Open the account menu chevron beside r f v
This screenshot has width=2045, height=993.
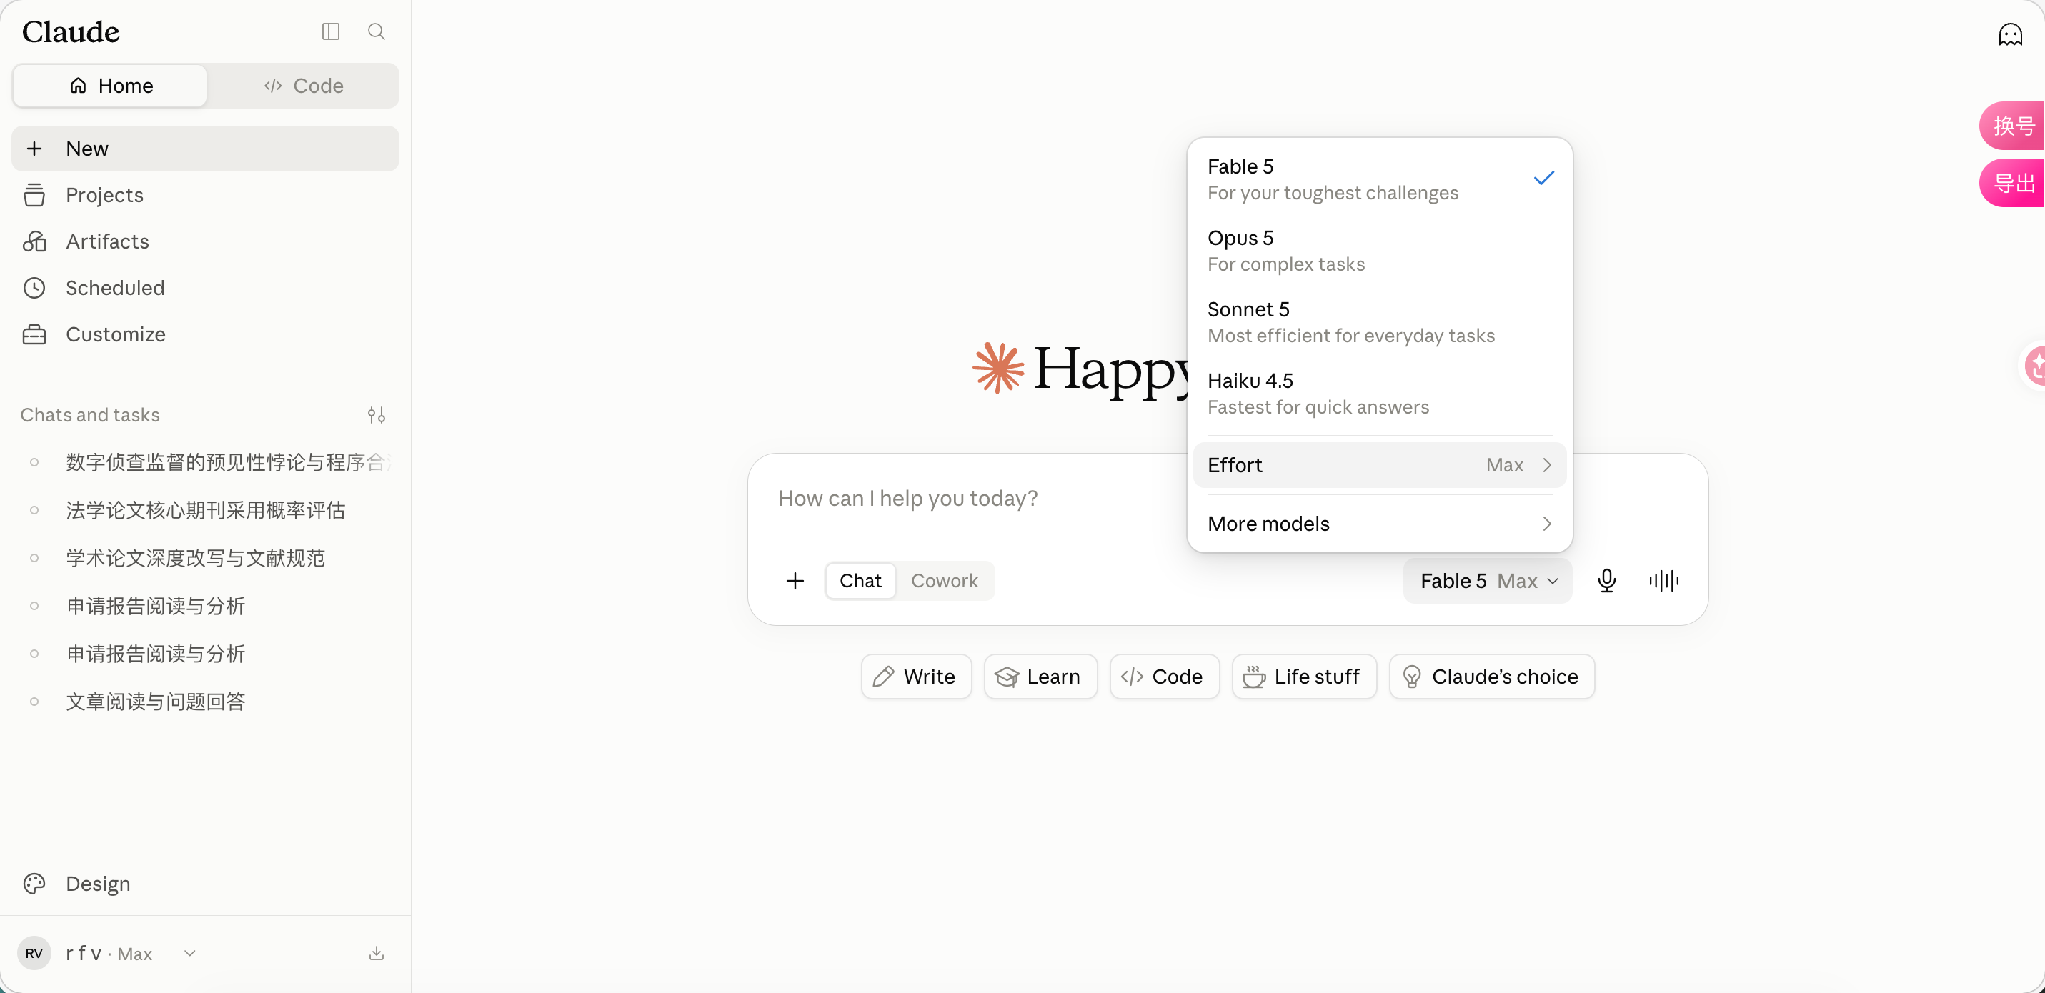click(190, 953)
